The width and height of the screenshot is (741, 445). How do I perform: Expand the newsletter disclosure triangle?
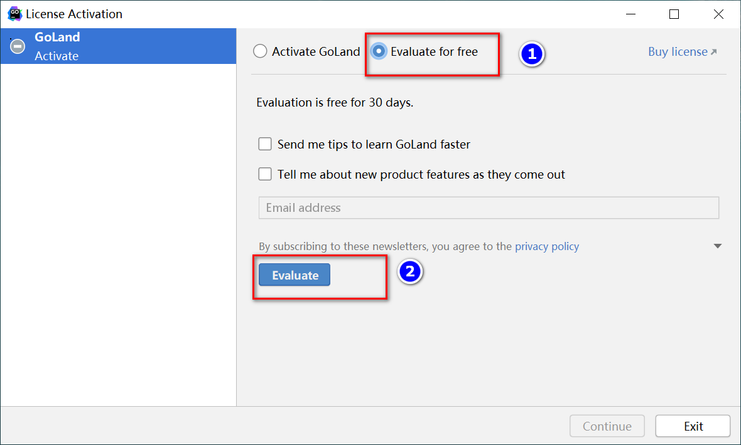click(718, 246)
